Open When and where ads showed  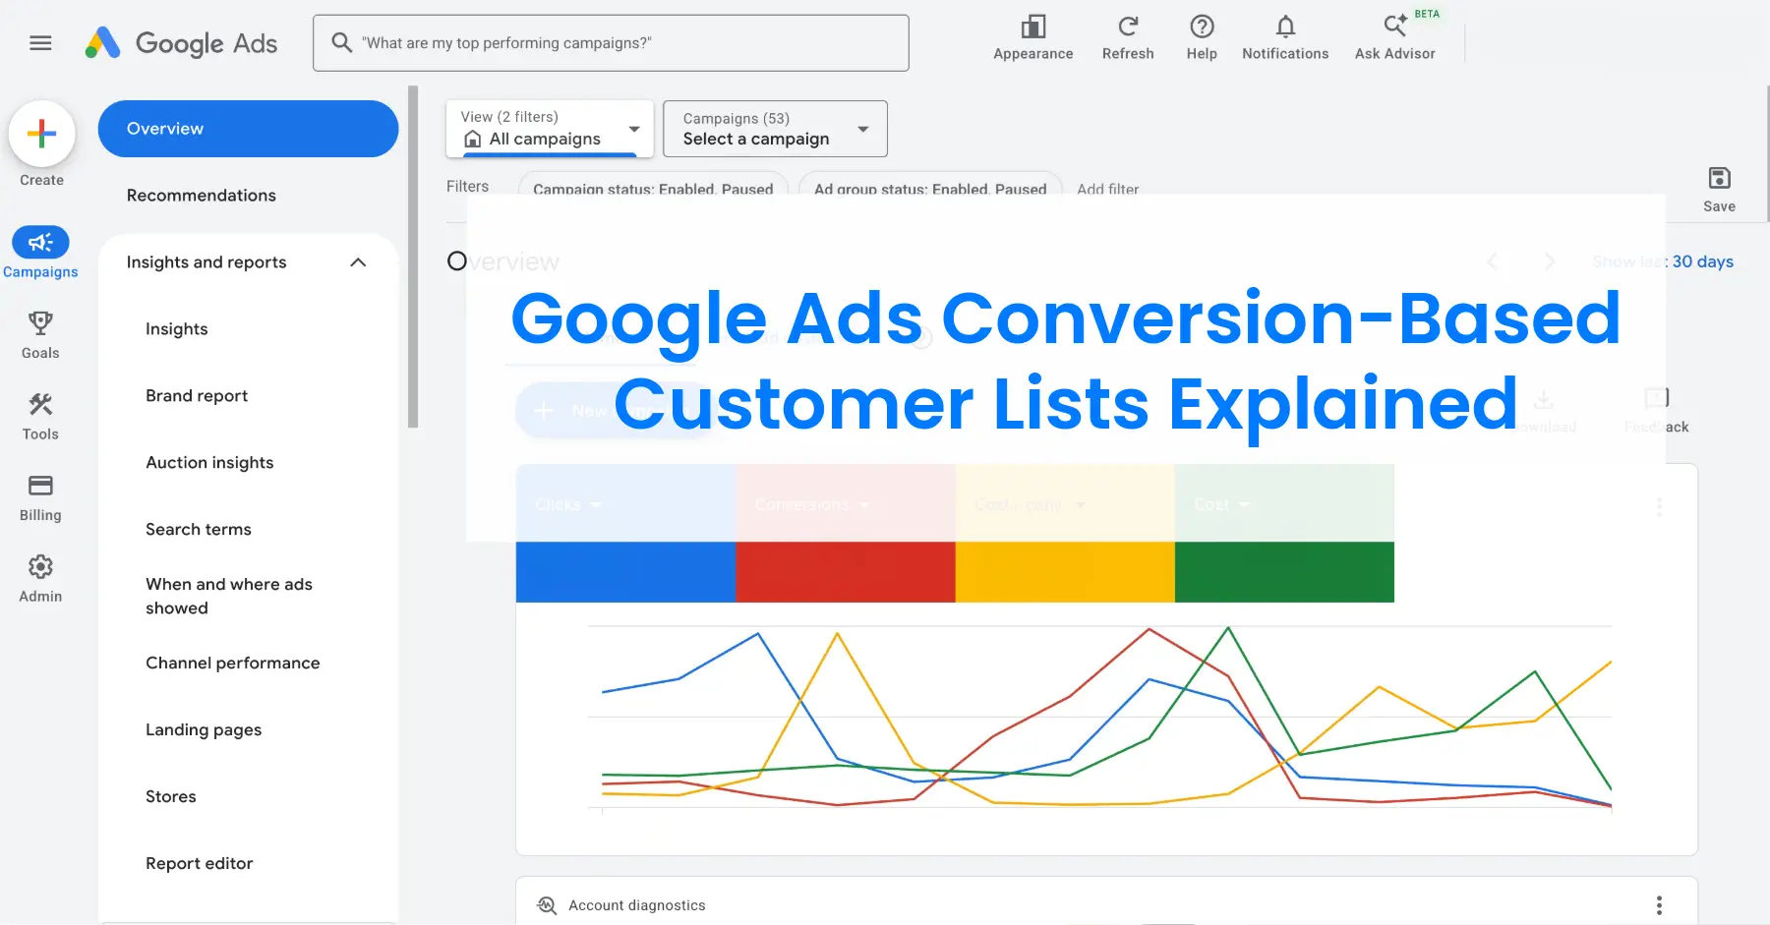point(229,597)
